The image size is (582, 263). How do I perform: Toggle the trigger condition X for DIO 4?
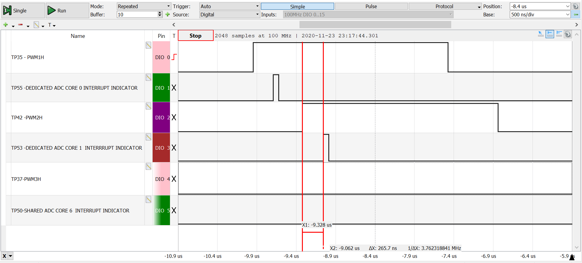pyautogui.click(x=174, y=179)
